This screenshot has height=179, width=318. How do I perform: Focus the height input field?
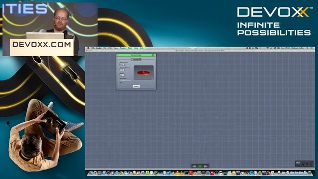122,75
